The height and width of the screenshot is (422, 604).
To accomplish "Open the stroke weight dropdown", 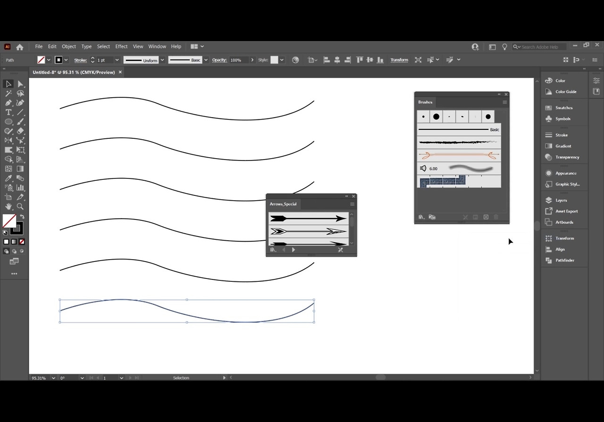I will (x=117, y=60).
